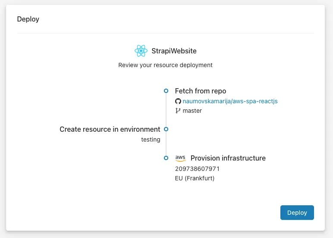The height and width of the screenshot is (238, 333).
Task: Click the 'Provision infrastructure' heading
Action: 228,158
